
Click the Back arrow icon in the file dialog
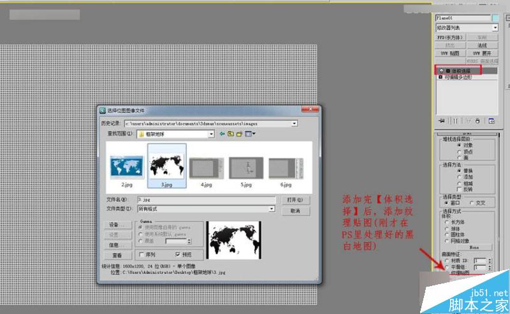[x=222, y=133]
